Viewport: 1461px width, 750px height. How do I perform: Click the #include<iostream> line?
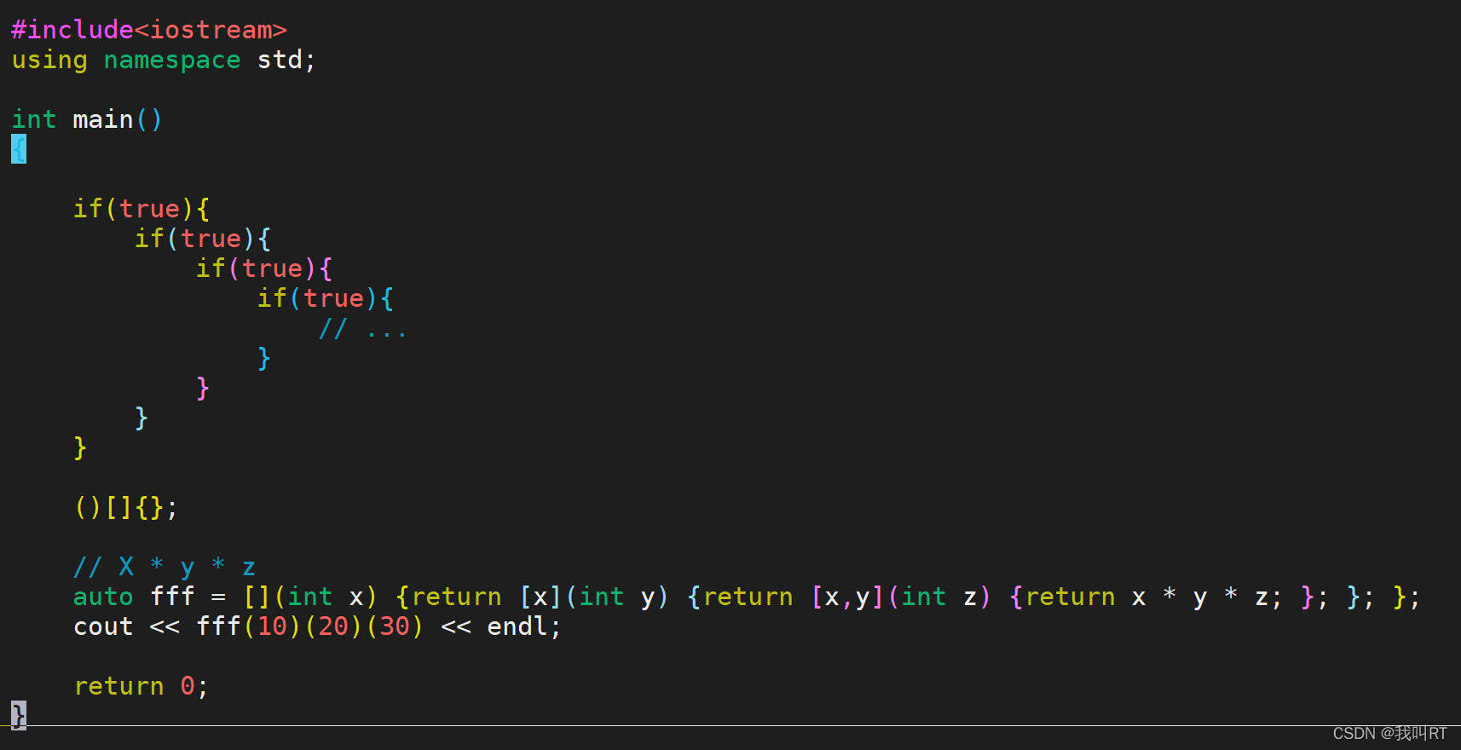[149, 30]
